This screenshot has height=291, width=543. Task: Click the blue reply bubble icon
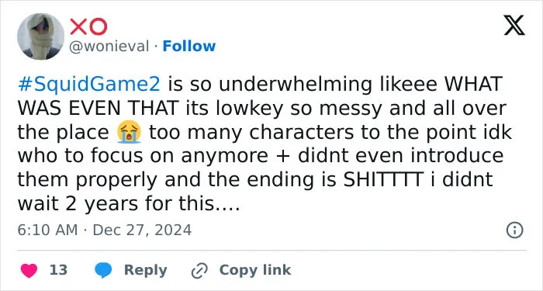(103, 270)
